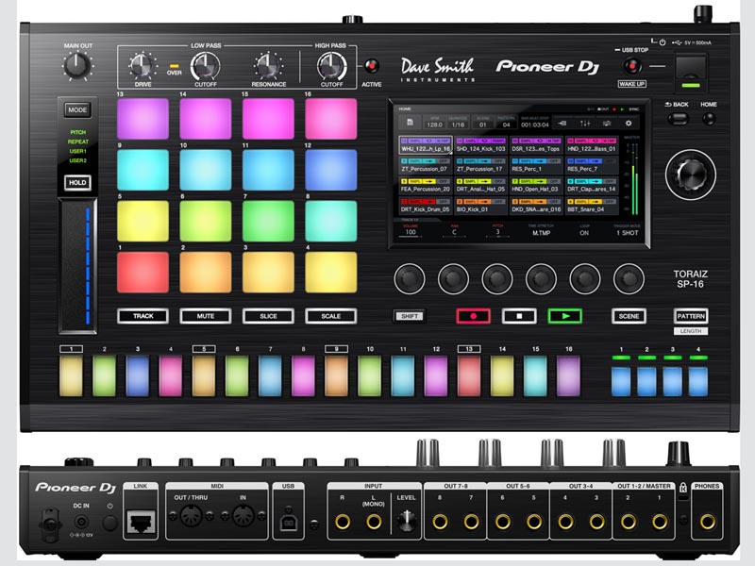Tap the BPM 128.0 field on screen

tap(434, 124)
